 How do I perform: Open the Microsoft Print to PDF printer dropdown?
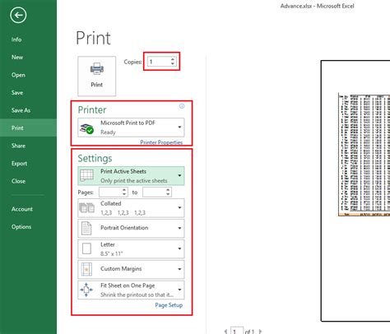(131, 128)
